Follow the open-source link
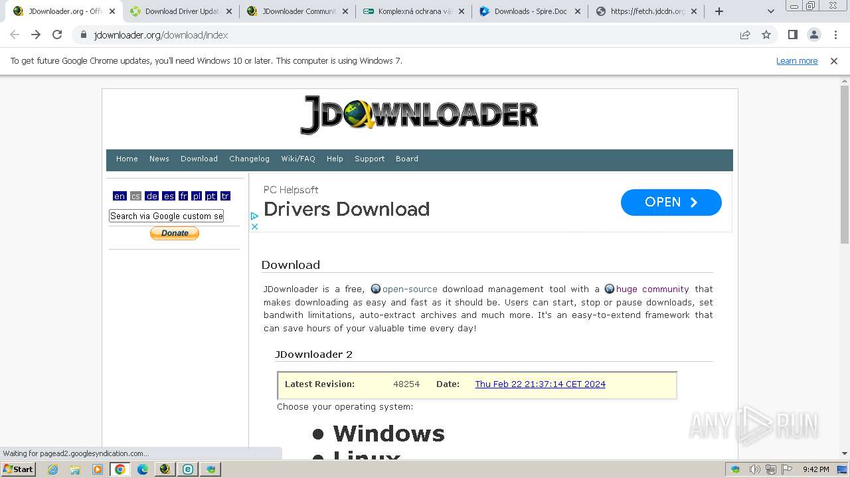 coord(410,289)
